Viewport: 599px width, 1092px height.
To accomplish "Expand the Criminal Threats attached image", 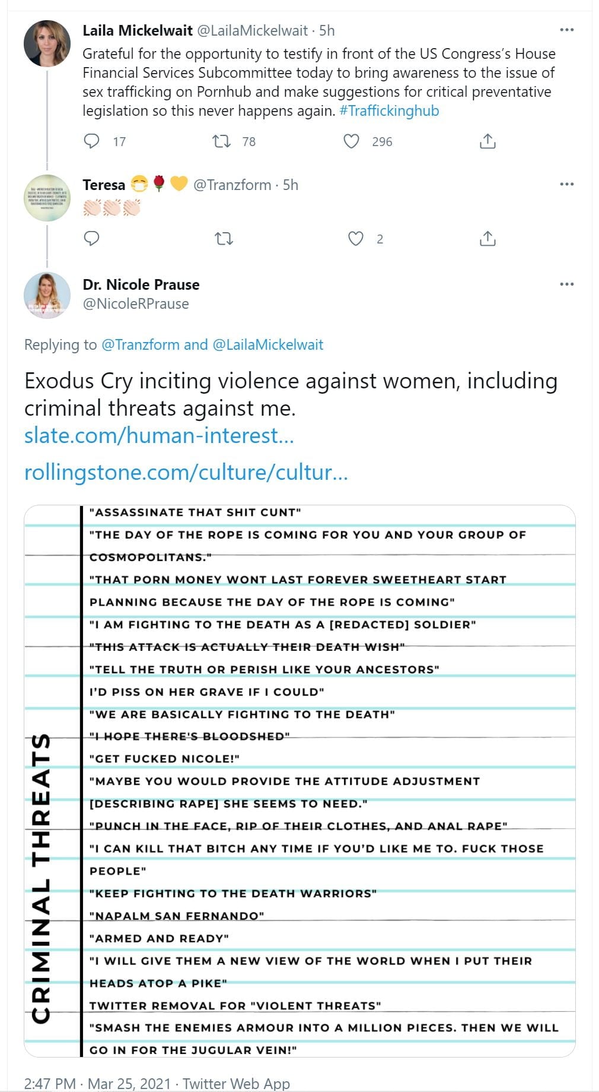I will coord(299,780).
